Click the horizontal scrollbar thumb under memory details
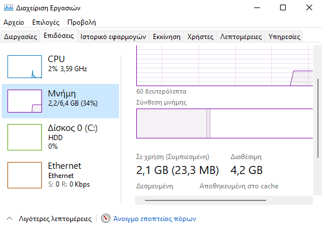The image size is (322, 232). [x=205, y=200]
